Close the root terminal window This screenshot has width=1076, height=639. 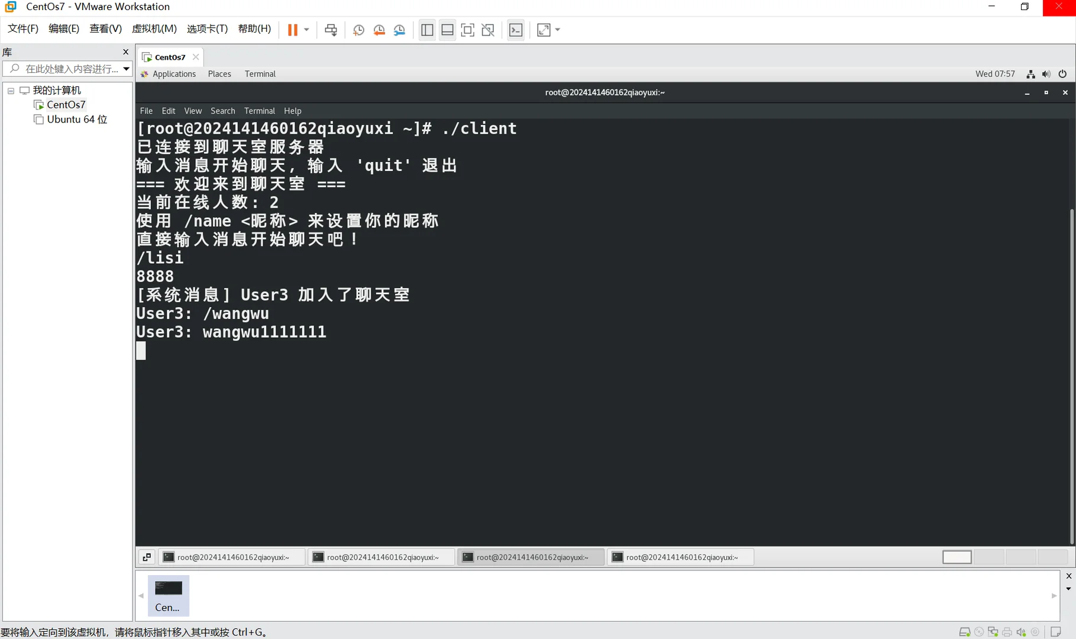[1065, 93]
